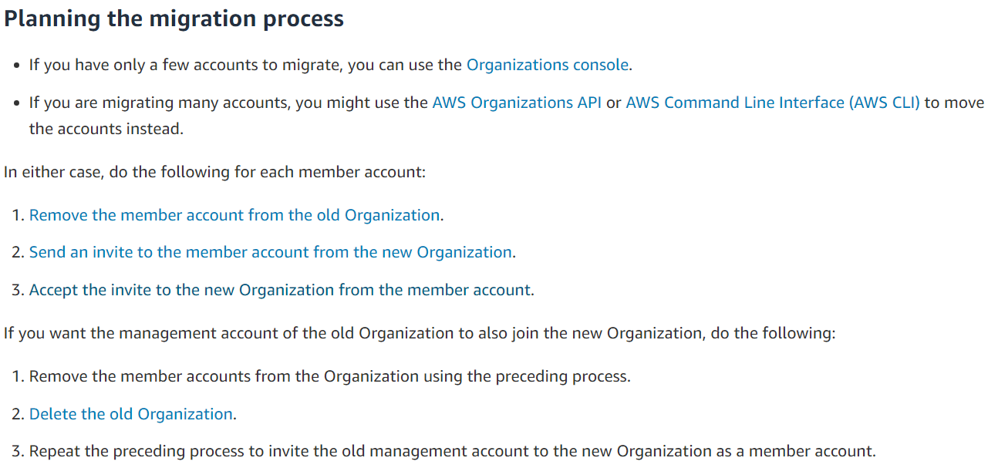
Task: Open the AWS Organizations API link
Action: point(517,103)
